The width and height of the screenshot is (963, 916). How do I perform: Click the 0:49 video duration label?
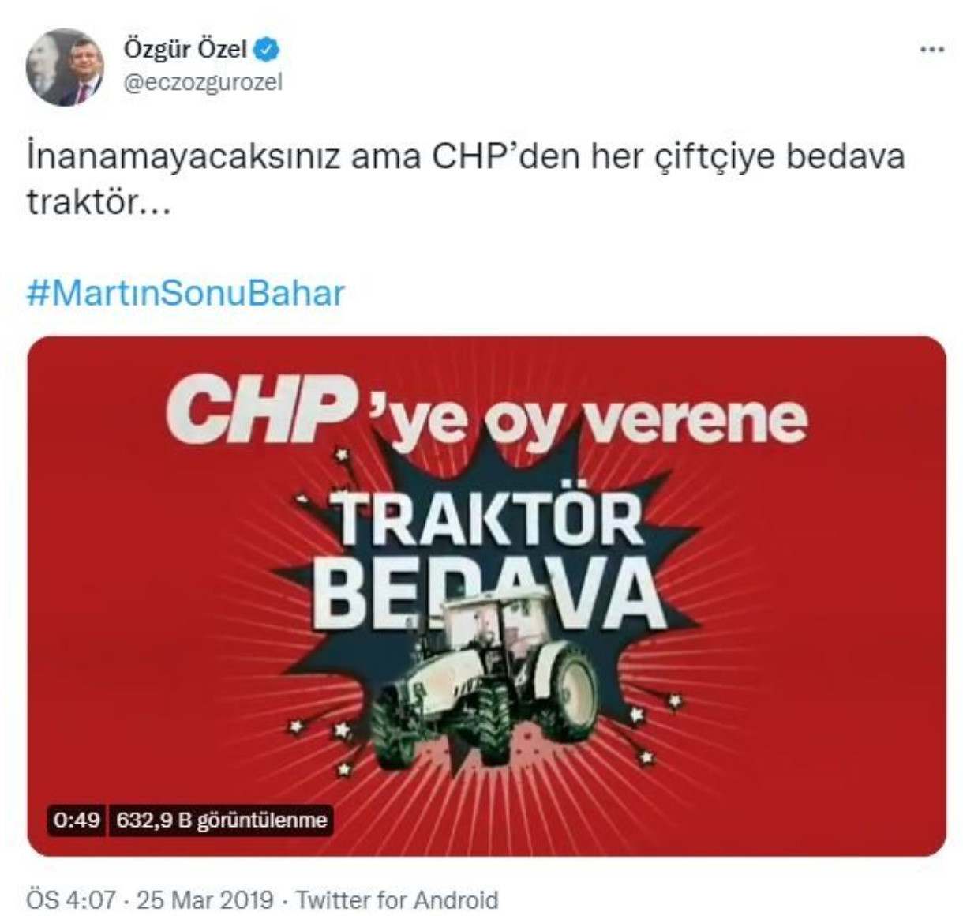(x=77, y=820)
